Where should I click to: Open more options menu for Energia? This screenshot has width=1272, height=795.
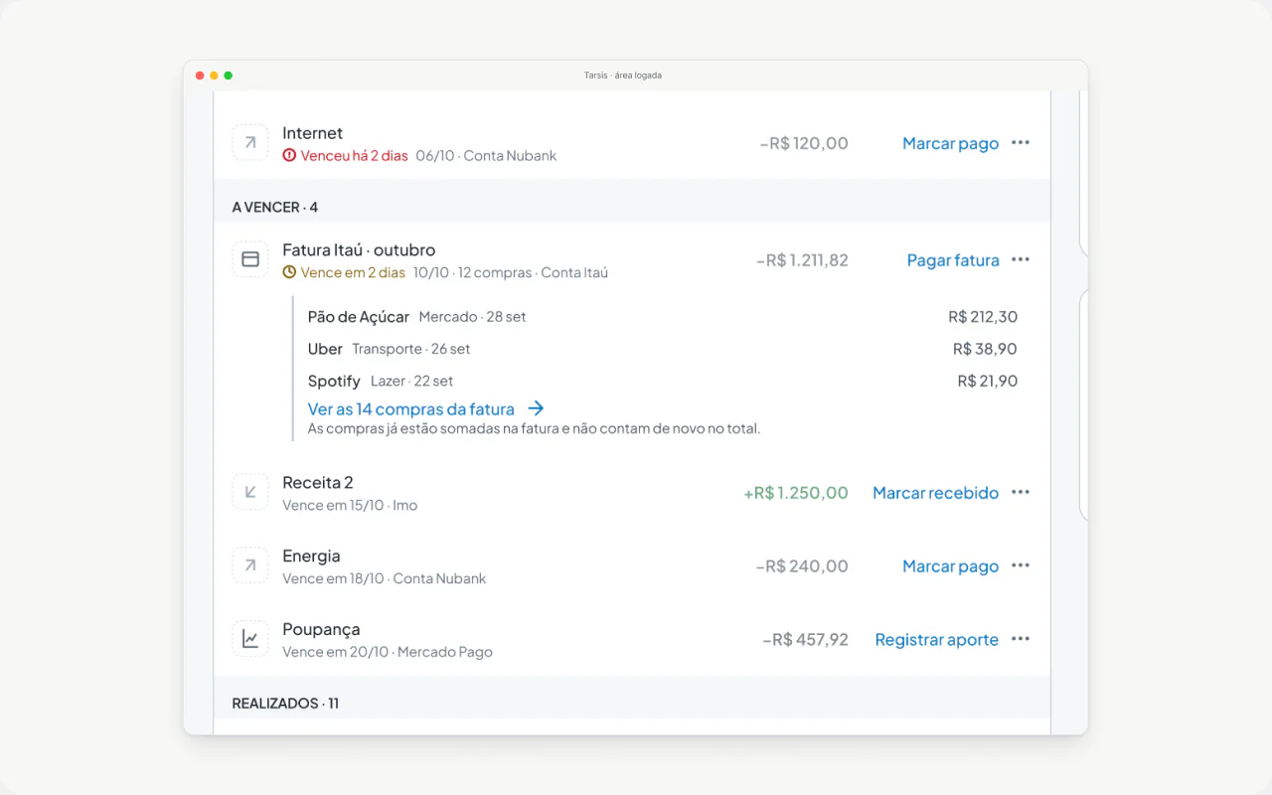pos(1021,565)
